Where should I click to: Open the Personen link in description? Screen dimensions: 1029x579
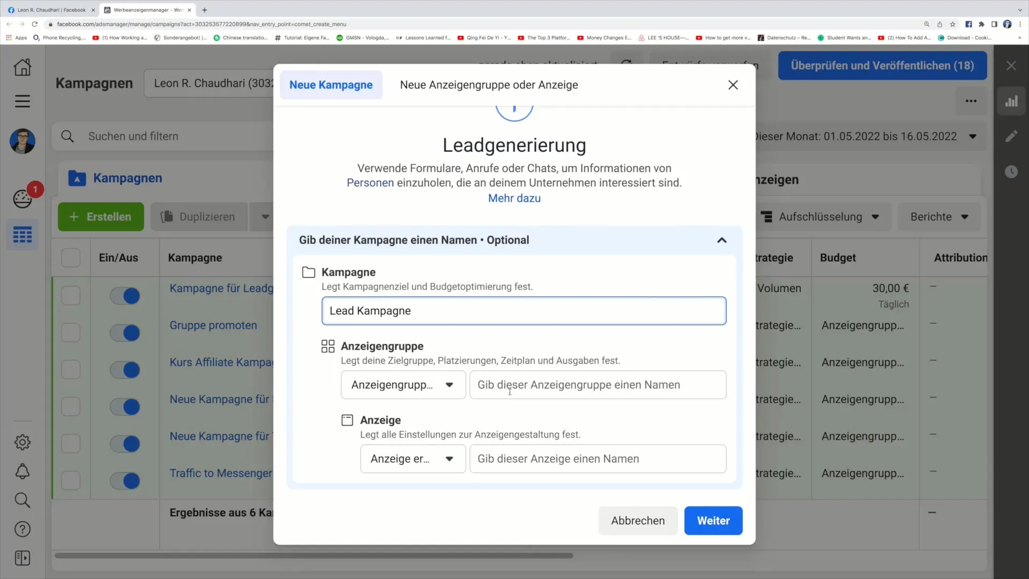pyautogui.click(x=370, y=183)
